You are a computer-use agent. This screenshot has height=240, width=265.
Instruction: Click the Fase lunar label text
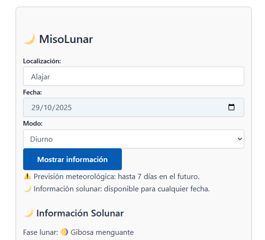click(x=41, y=232)
